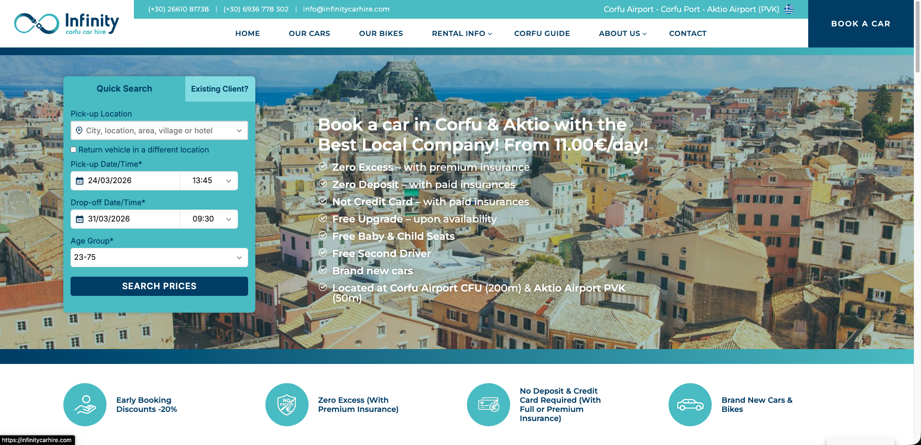The width and height of the screenshot is (921, 445).
Task: Click the Book a Car button
Action: (860, 23)
